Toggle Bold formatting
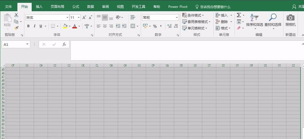This screenshot has height=139, width=304. point(28,26)
